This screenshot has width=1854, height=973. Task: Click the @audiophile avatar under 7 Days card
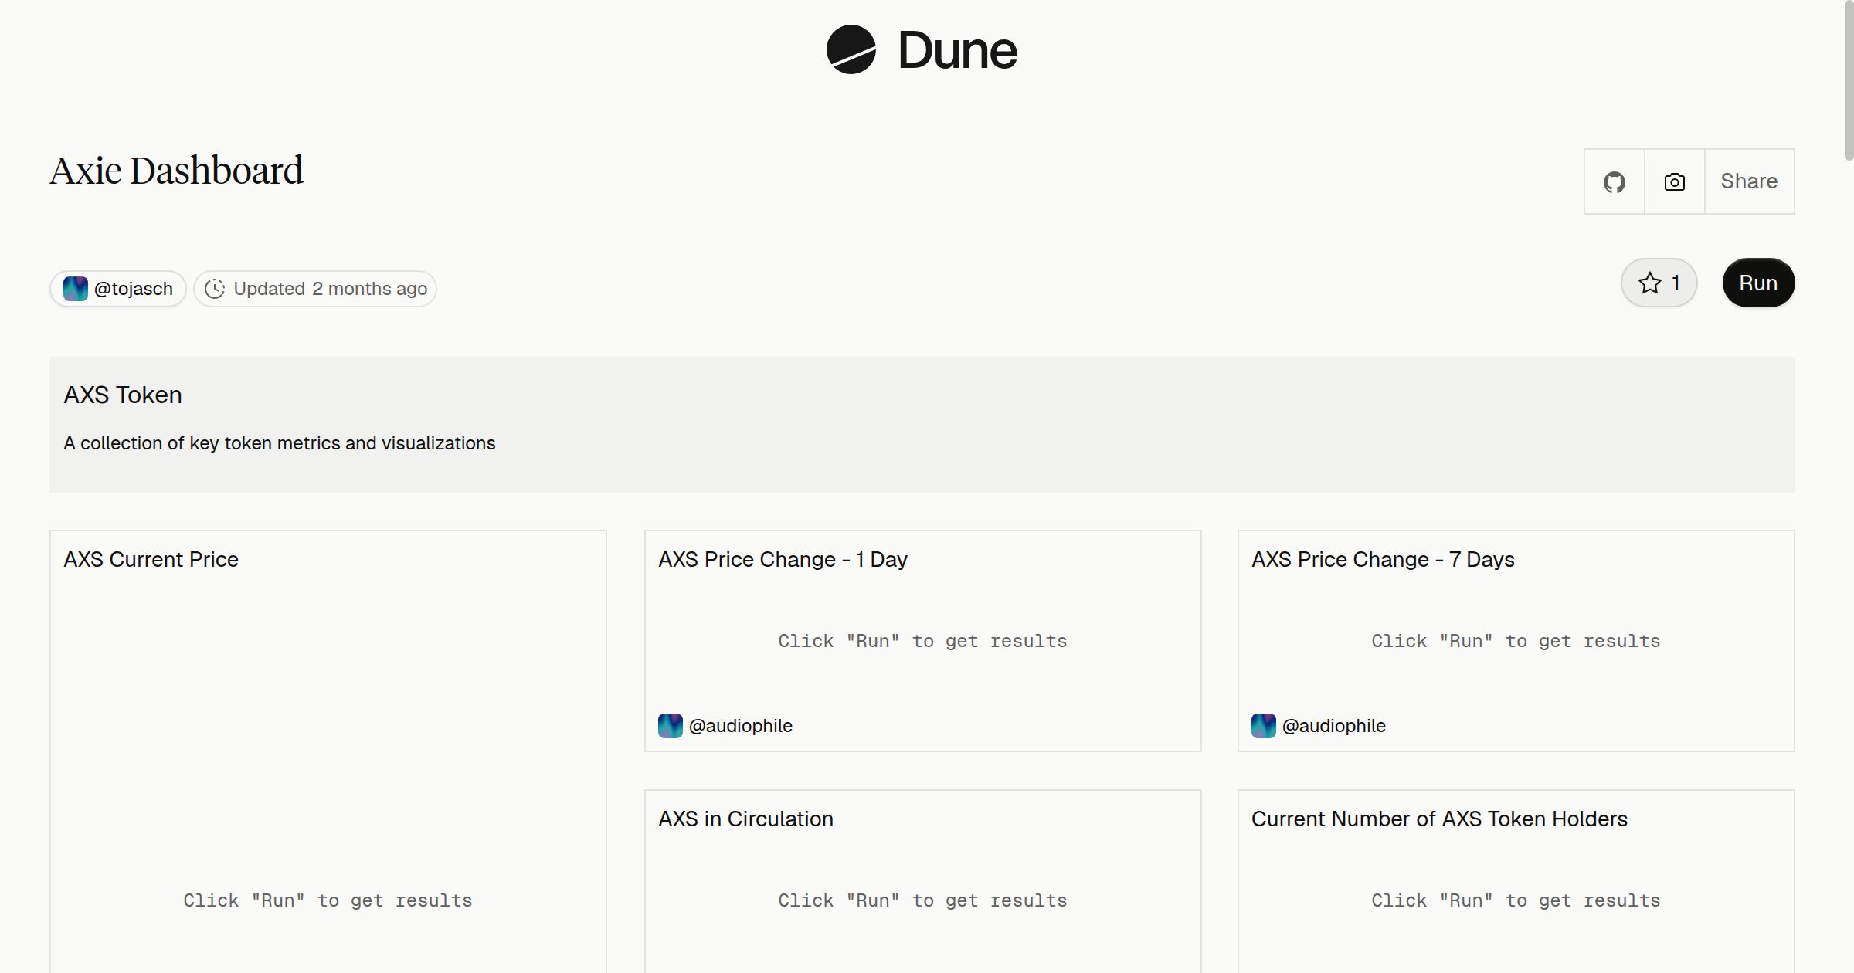[x=1263, y=726]
